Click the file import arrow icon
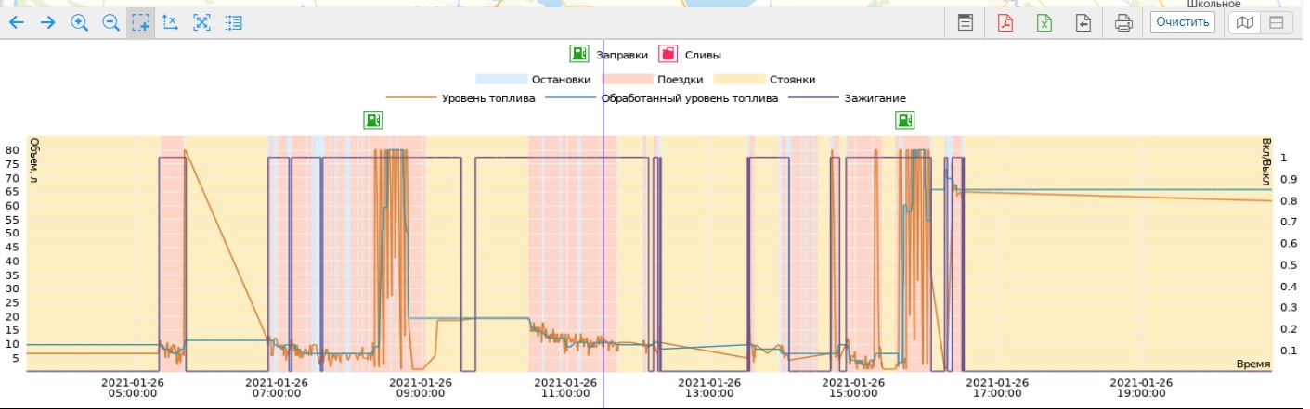 [x=1083, y=23]
